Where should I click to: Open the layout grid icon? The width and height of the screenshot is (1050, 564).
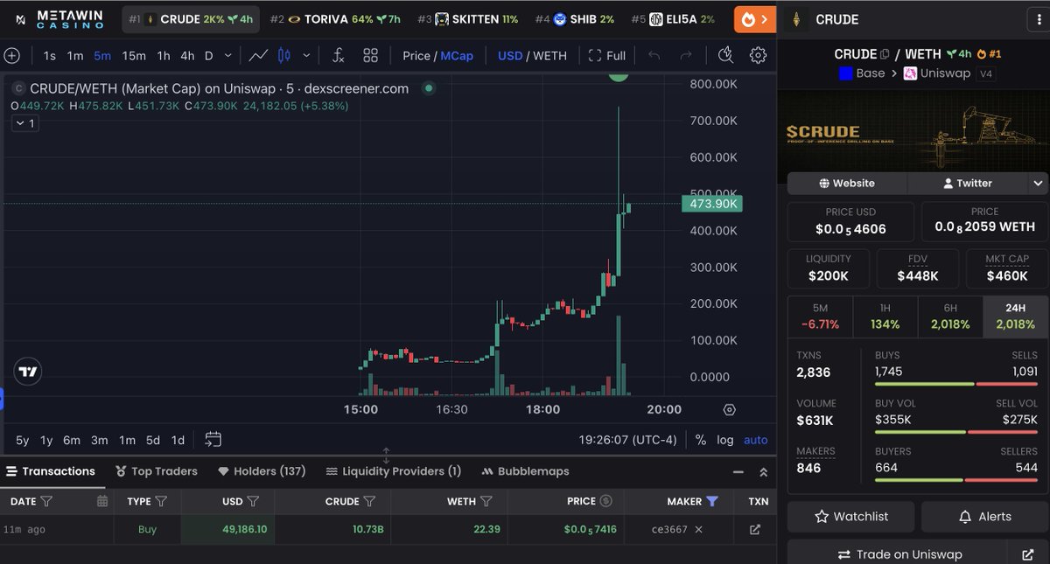[370, 55]
